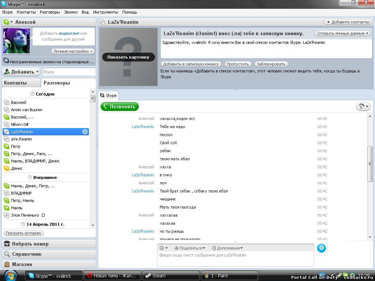Click the phone icon next to Неограниченные звонки
Image resolution: width=375 pixels, height=281 pixels.
[6, 61]
